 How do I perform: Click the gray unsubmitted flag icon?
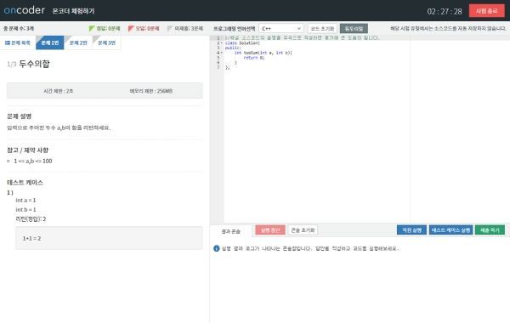pyautogui.click(x=170, y=29)
